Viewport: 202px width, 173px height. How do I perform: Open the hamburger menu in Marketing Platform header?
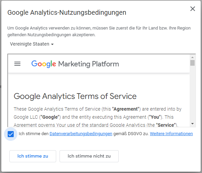coord(17,64)
